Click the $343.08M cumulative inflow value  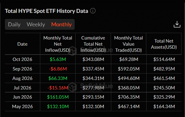pos(93,59)
